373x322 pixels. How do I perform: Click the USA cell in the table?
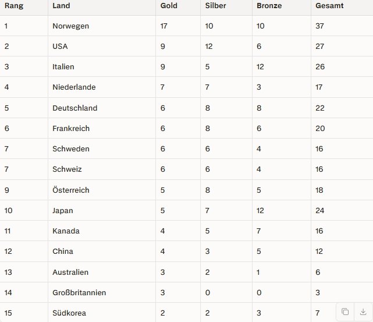[x=61, y=47]
